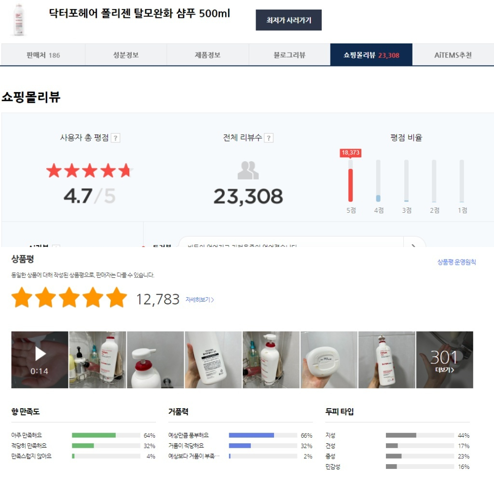Viewport: 494px width, 494px height.
Task: Click the orange star rating row
Action: click(69, 297)
